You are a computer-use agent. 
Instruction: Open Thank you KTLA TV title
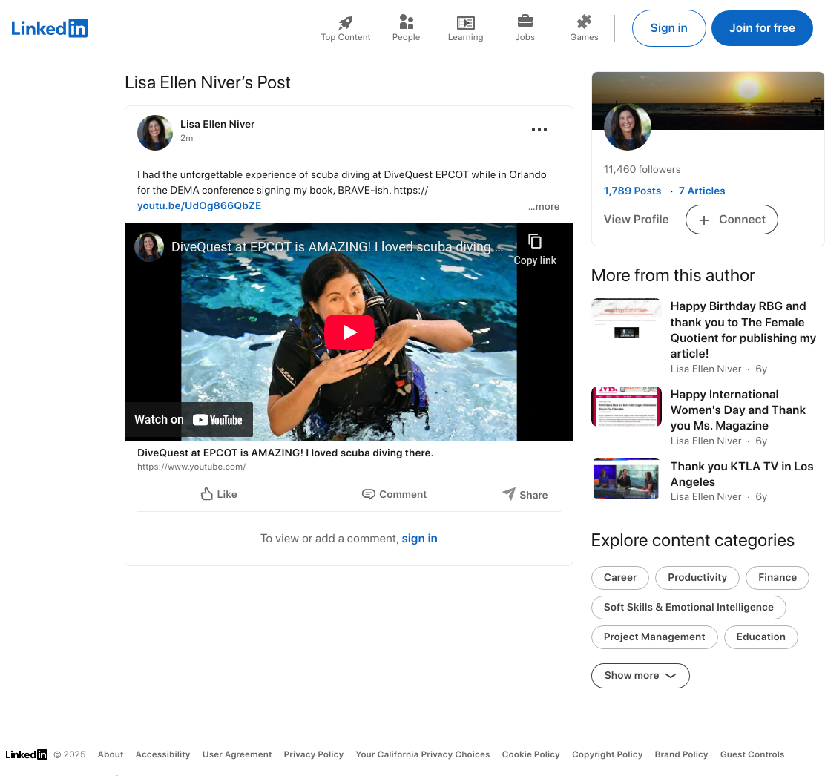[x=742, y=474]
